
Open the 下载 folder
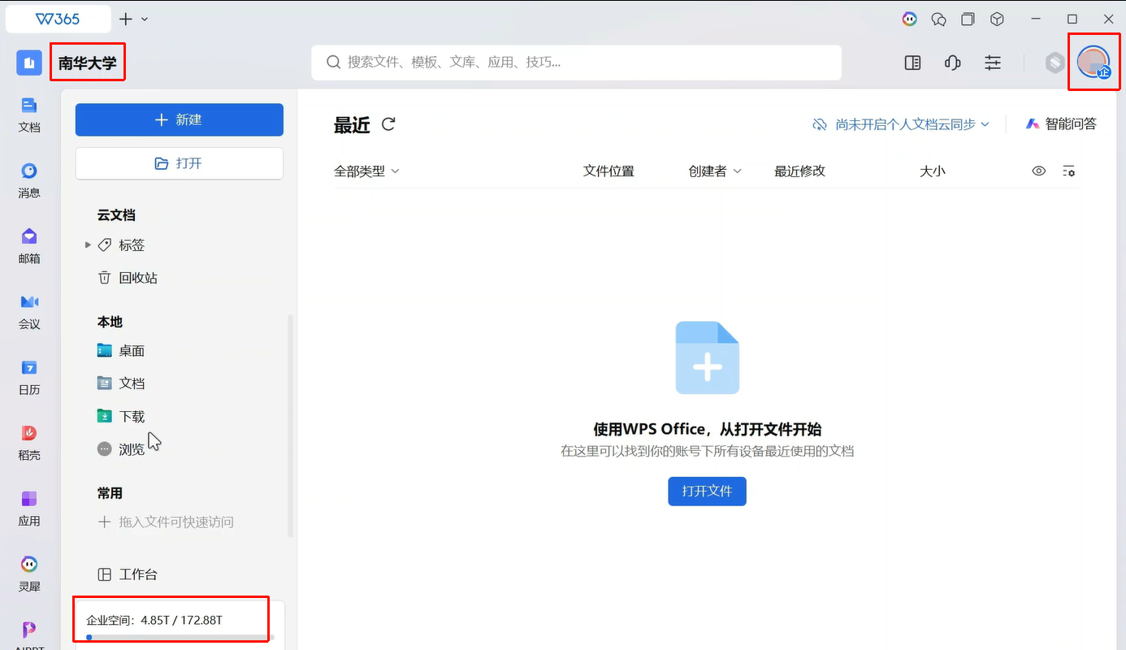pos(121,416)
